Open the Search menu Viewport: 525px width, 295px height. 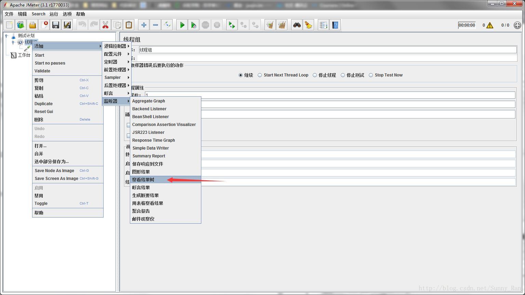click(x=38, y=14)
